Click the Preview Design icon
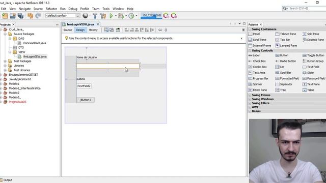Screen dimensions: 326x183 (x=118, y=30)
